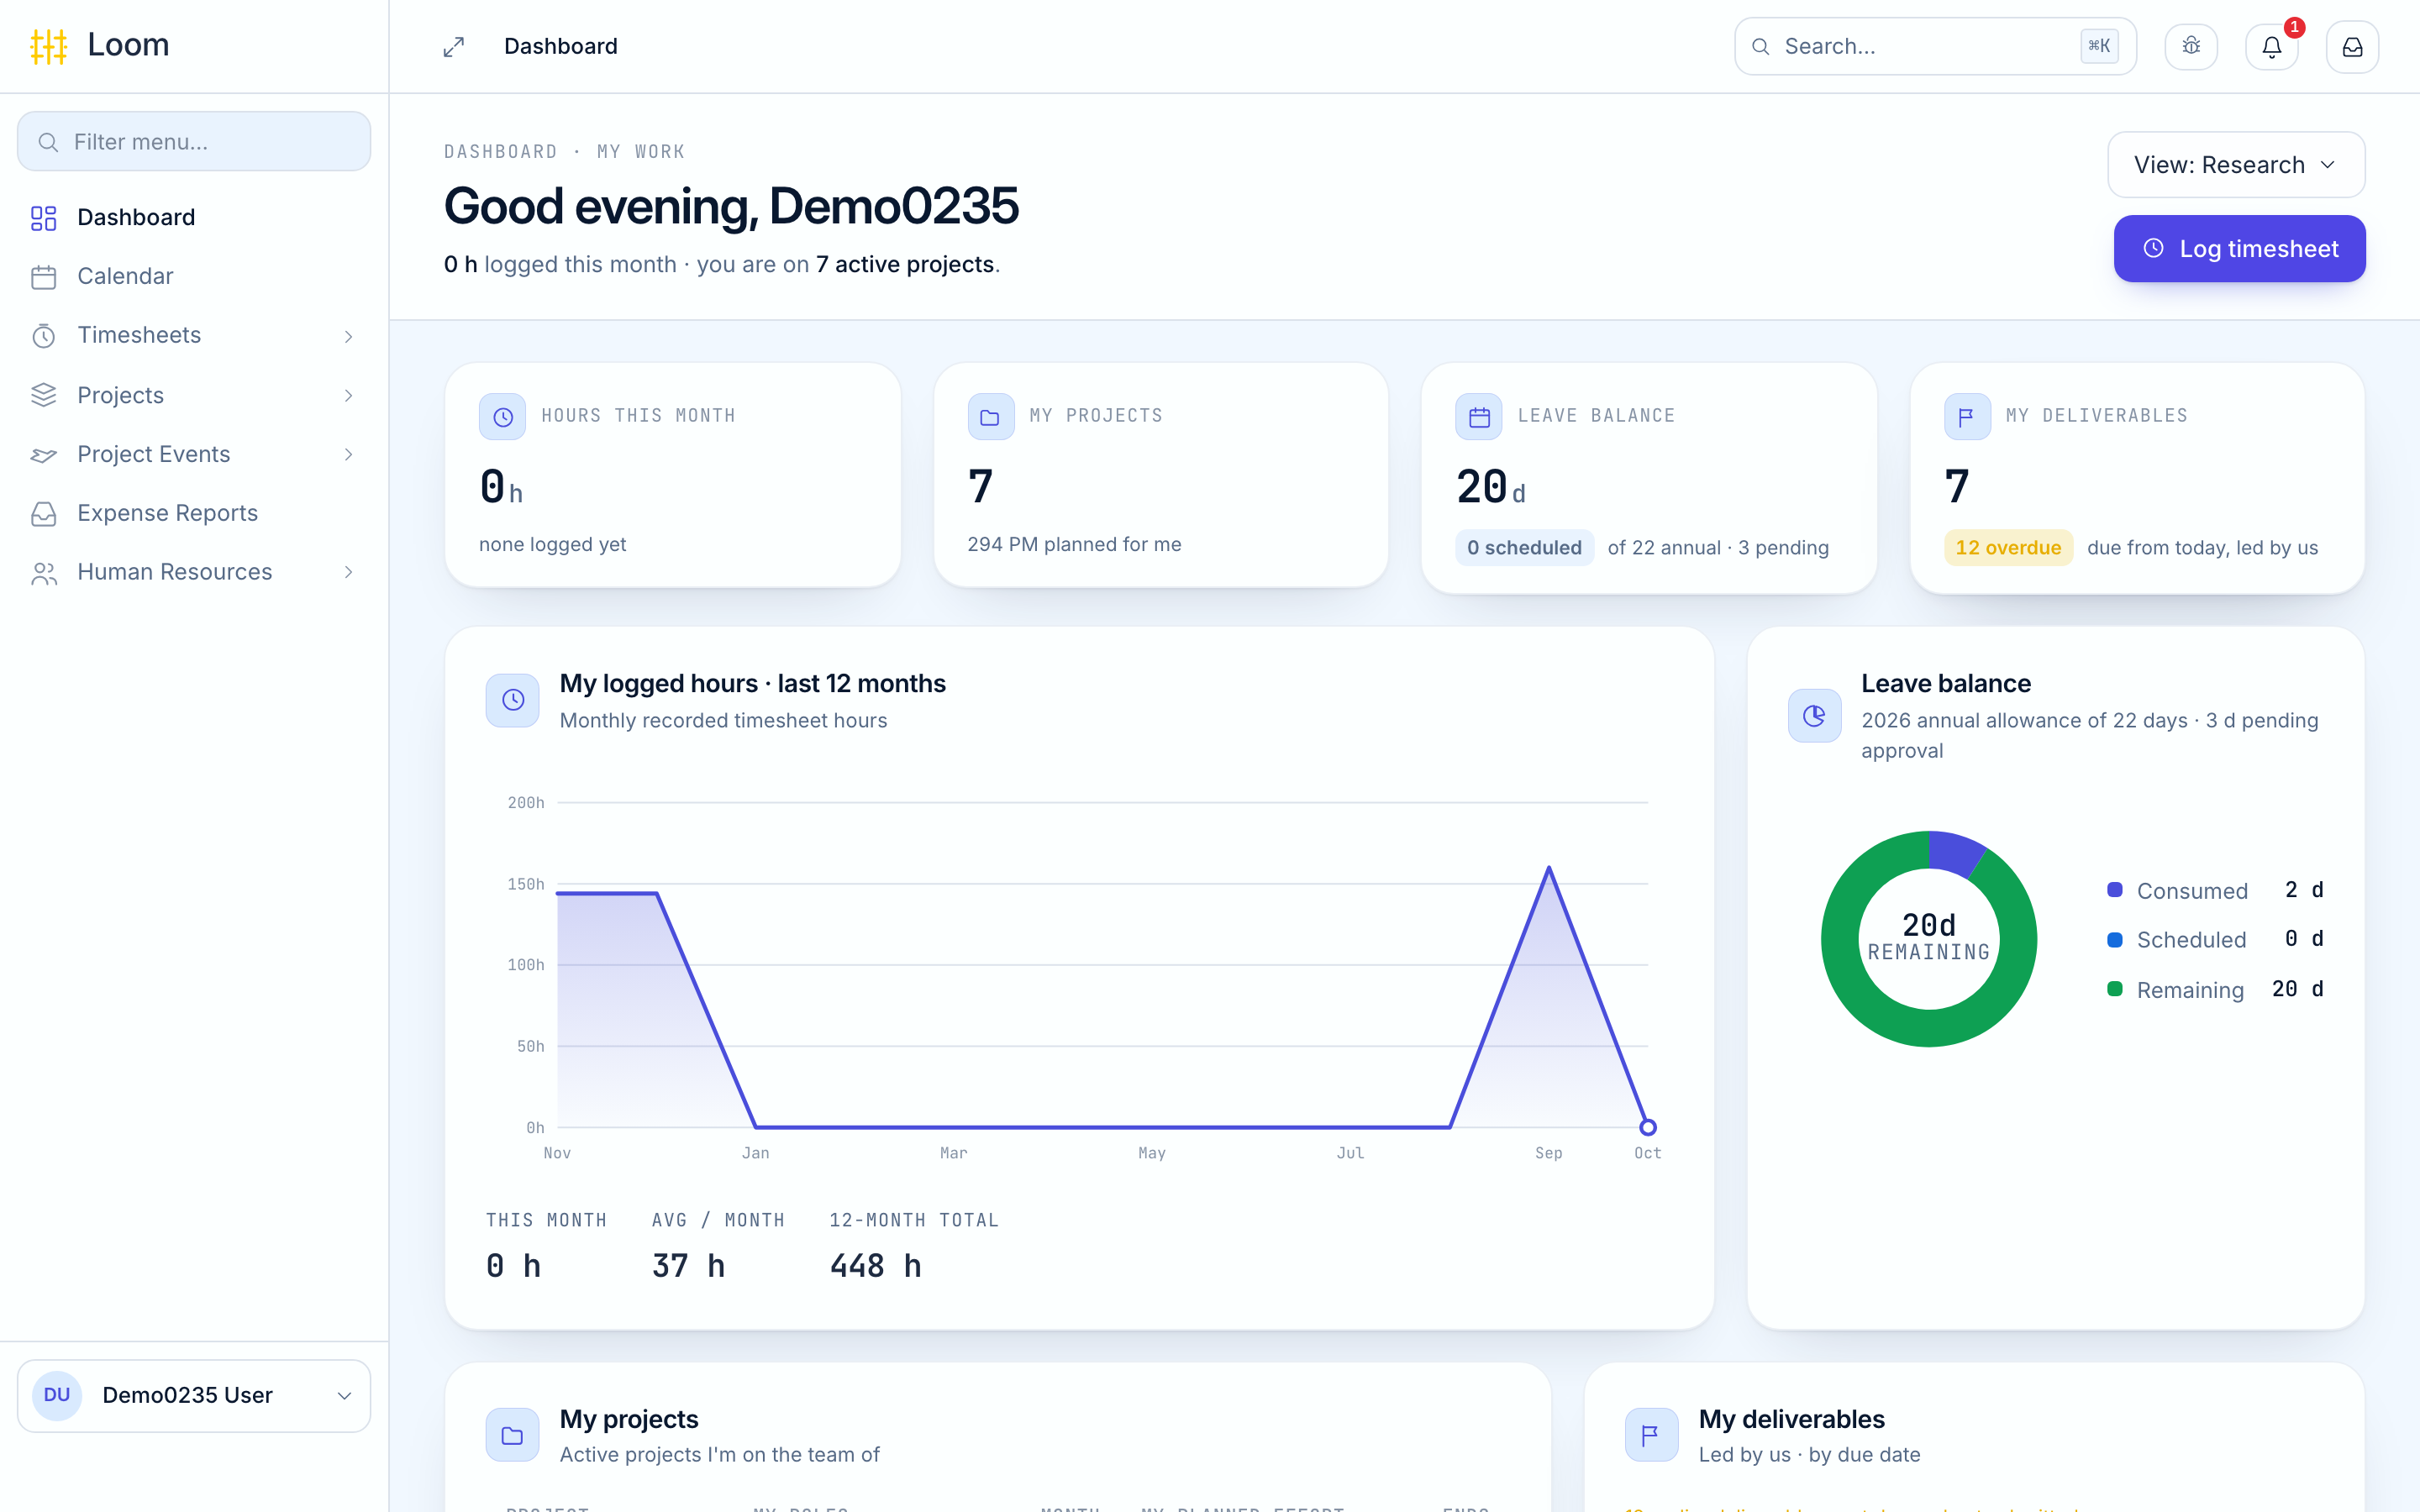The width and height of the screenshot is (2420, 1512).
Task: Click the DU user avatar
Action: pos(57,1395)
